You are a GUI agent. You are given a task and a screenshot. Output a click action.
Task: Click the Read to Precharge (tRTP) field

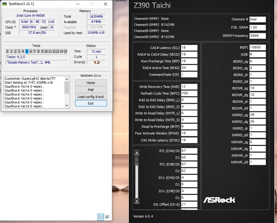click(189, 127)
